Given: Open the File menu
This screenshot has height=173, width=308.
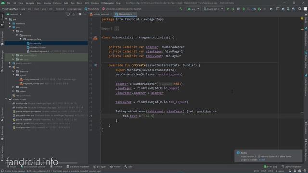Looking at the screenshot, I should (x=9, y=3).
